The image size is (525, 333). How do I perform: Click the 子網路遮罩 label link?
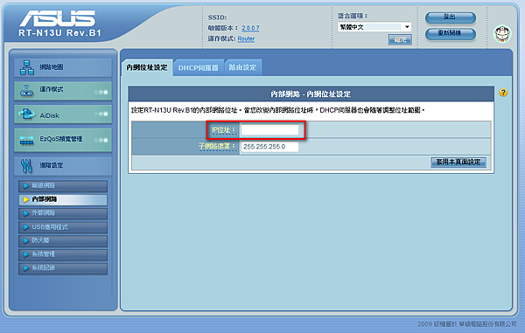217,146
